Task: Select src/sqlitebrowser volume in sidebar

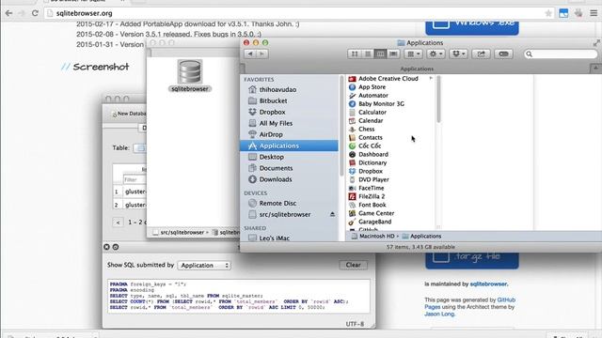Action: tap(285, 215)
